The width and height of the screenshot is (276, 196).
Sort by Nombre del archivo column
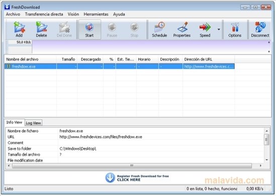pyautogui.click(x=30, y=59)
